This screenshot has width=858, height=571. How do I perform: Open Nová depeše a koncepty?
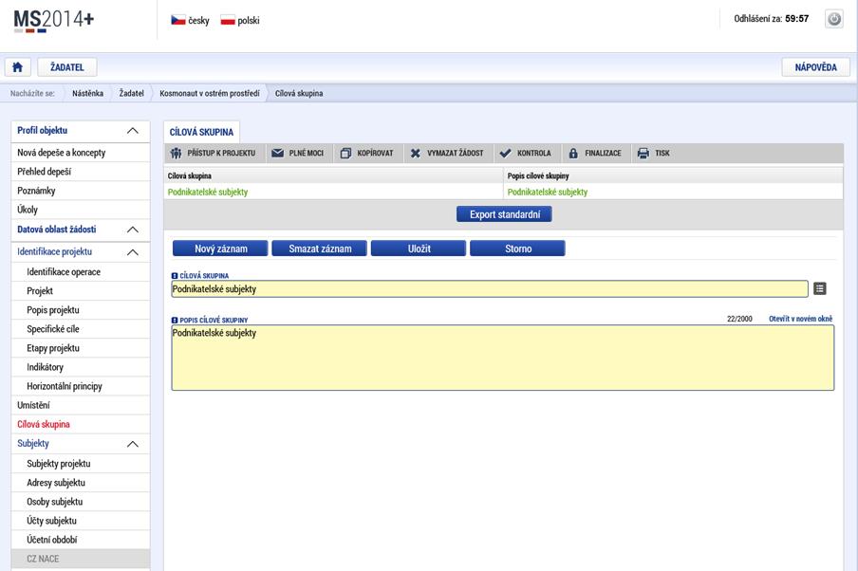(81, 153)
